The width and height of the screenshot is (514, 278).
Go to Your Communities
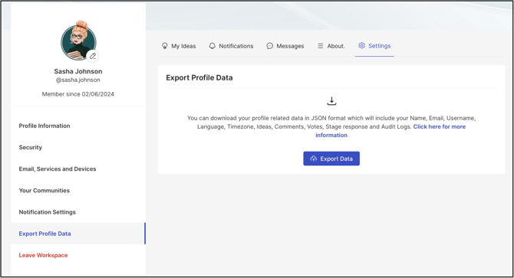78,191
